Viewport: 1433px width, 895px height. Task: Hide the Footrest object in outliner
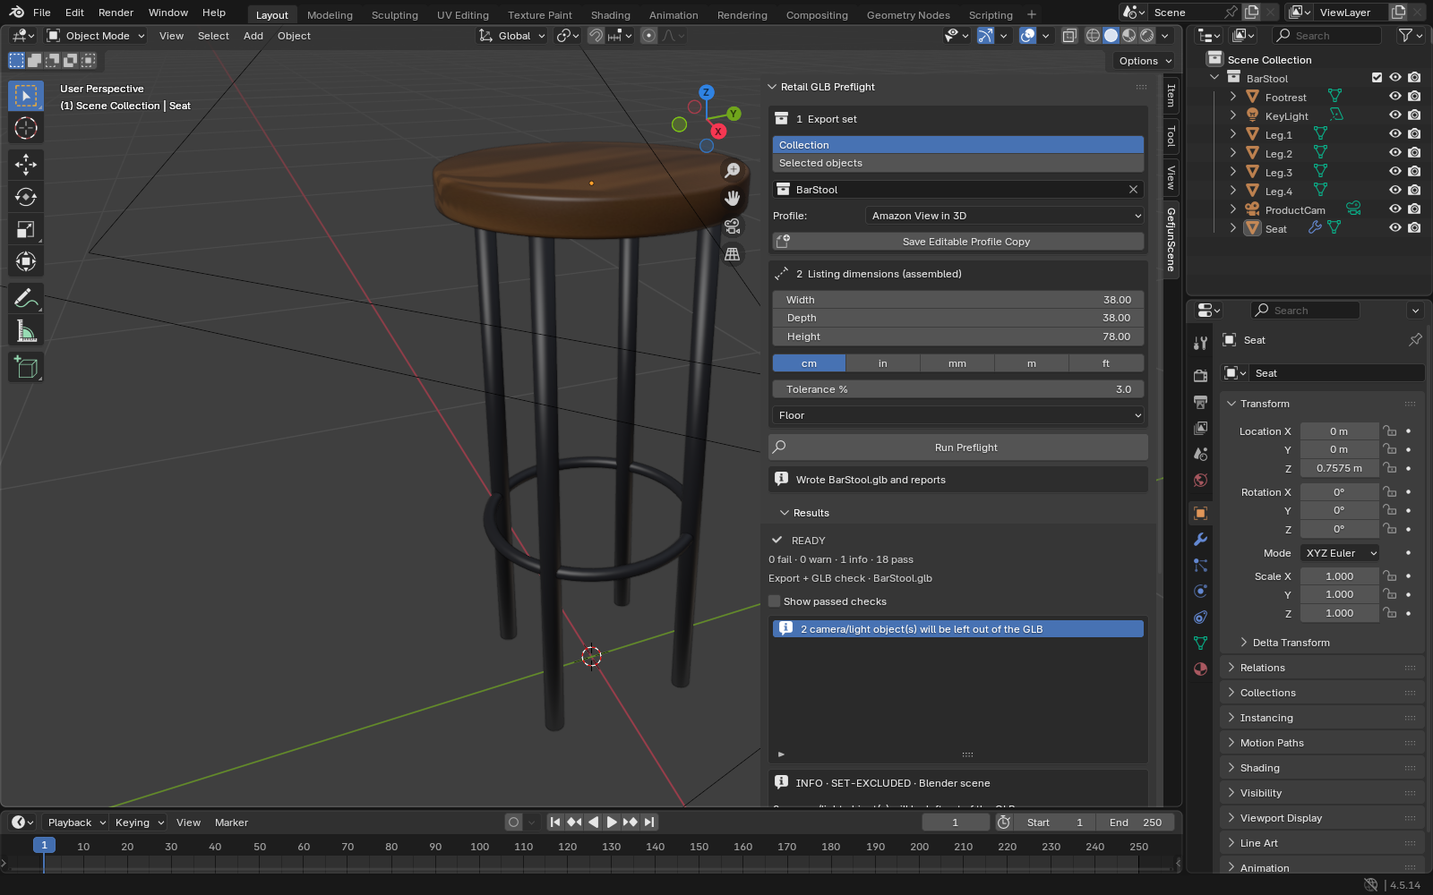(1394, 97)
